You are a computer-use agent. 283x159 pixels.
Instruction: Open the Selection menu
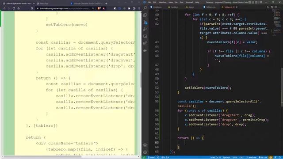point(162,2)
